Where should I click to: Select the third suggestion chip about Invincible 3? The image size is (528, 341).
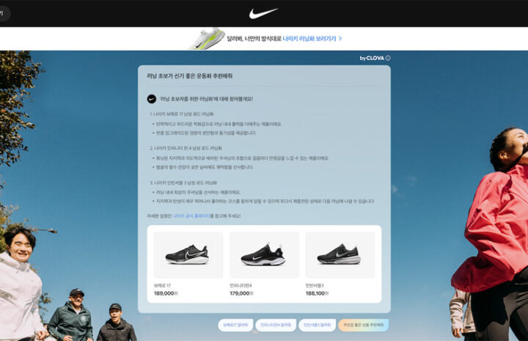pos(318,325)
